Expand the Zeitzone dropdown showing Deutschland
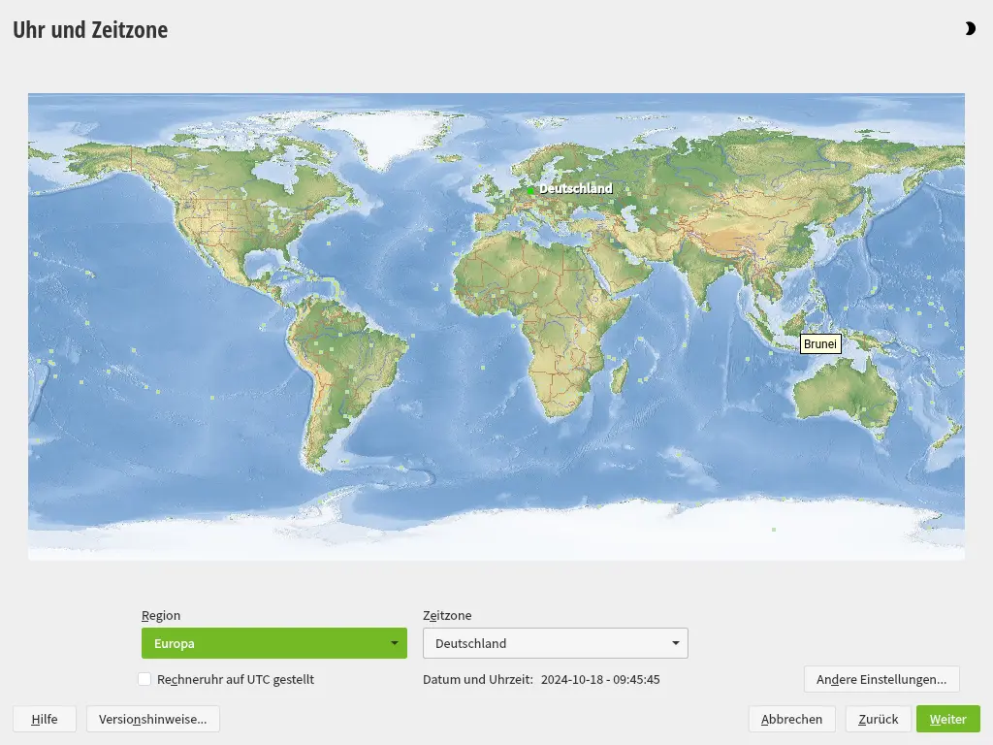 point(555,643)
